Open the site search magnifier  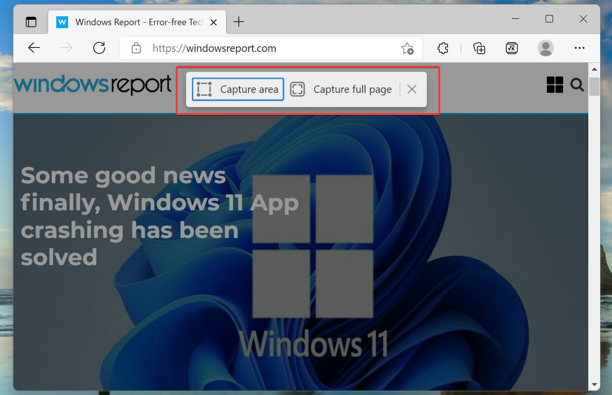click(577, 85)
